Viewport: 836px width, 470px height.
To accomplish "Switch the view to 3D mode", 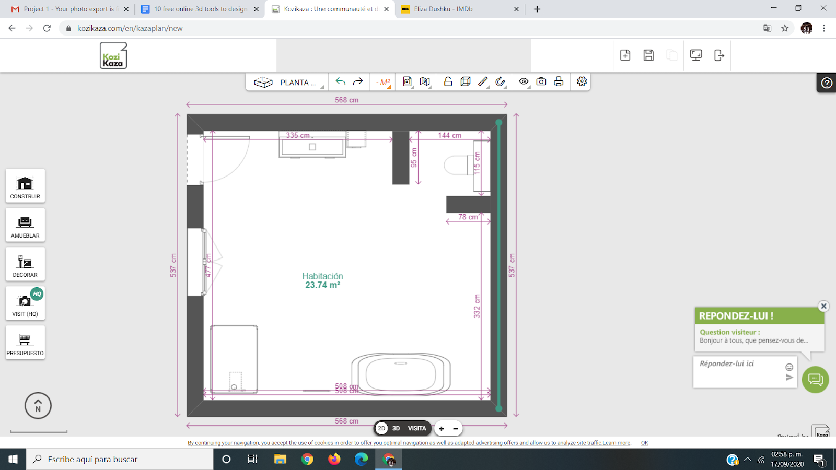I will (396, 428).
